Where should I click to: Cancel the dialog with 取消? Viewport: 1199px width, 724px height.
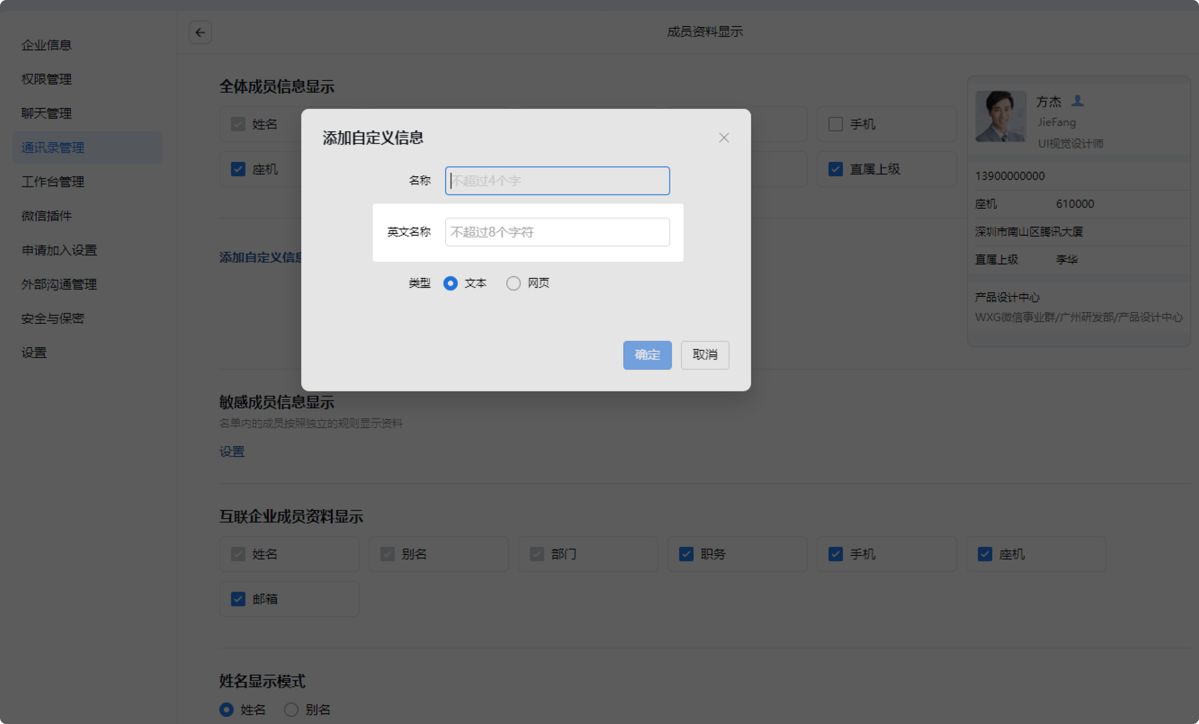coord(705,355)
